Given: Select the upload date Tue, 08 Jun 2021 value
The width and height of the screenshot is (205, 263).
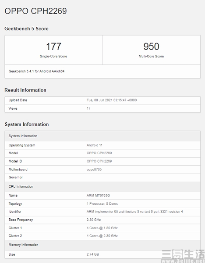Looking at the screenshot, I should click(112, 100).
